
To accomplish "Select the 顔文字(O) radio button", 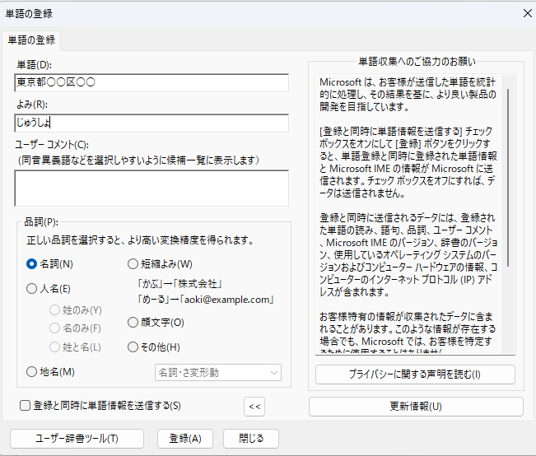I will [133, 322].
